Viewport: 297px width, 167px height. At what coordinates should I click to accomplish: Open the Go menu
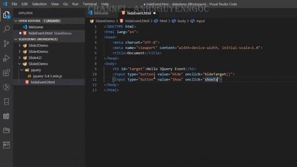pyautogui.click(x=65, y=4)
